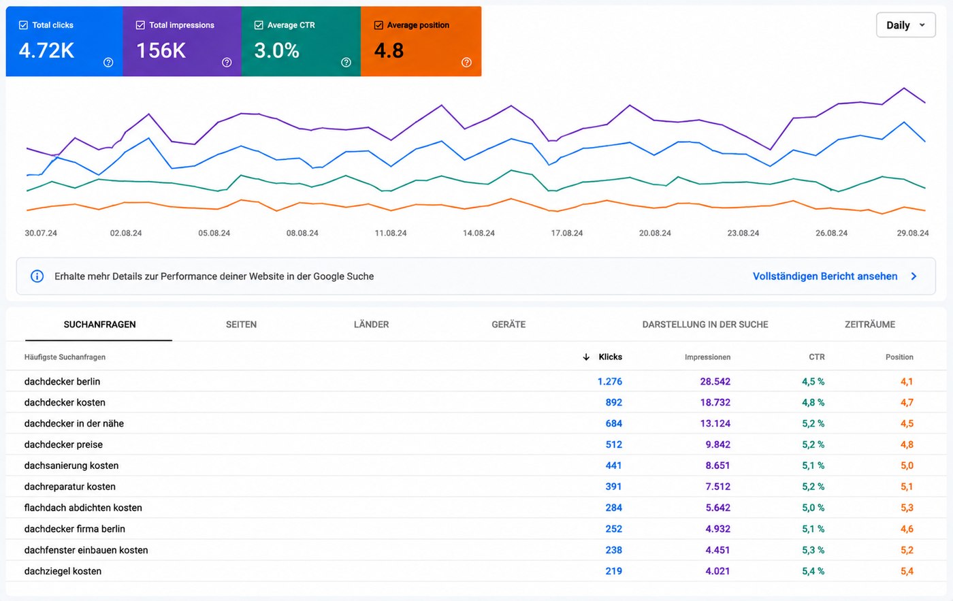Click the query 'dachdecker firma berlin'
This screenshot has width=953, height=601.
click(x=75, y=530)
